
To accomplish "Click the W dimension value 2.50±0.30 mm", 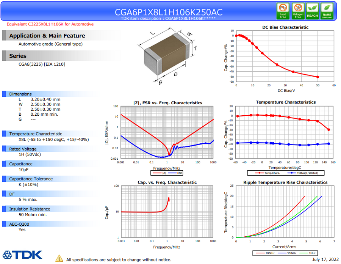I will point(45,104).
